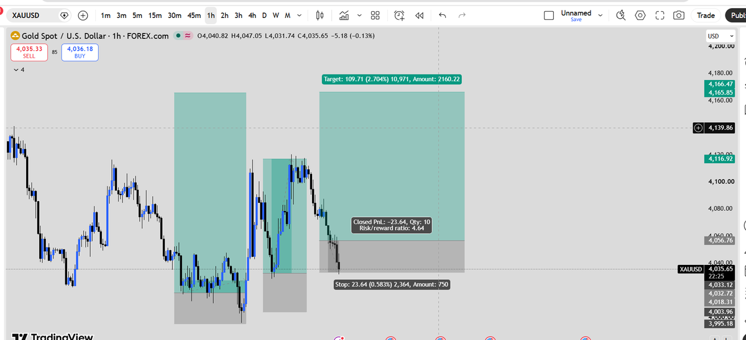Image resolution: width=746 pixels, height=340 pixels.
Task: Click the 4,139.86 crosshair price label
Action: pos(721,128)
